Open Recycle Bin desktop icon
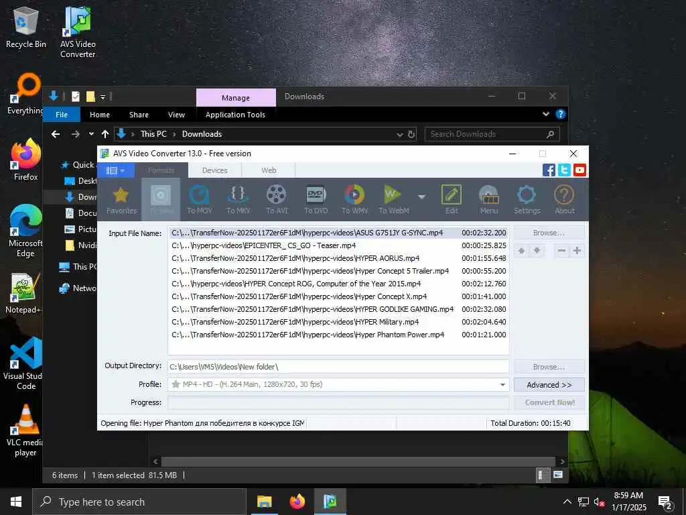 click(x=26, y=27)
